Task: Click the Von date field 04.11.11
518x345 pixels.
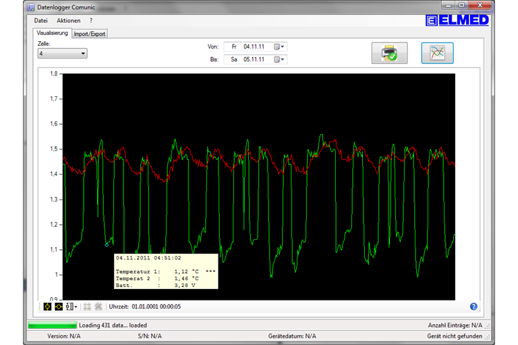Action: [254, 46]
